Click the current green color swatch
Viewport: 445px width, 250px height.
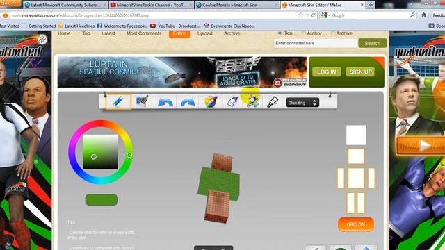pyautogui.click(x=102, y=200)
